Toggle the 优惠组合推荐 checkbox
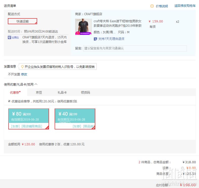Image resolution: width=199 pixels, height=188 pixels. tap(9, 101)
